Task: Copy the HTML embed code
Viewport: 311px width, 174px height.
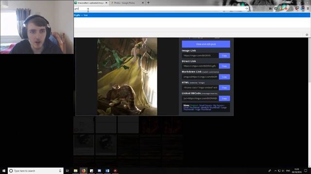Action: [x=225, y=87]
